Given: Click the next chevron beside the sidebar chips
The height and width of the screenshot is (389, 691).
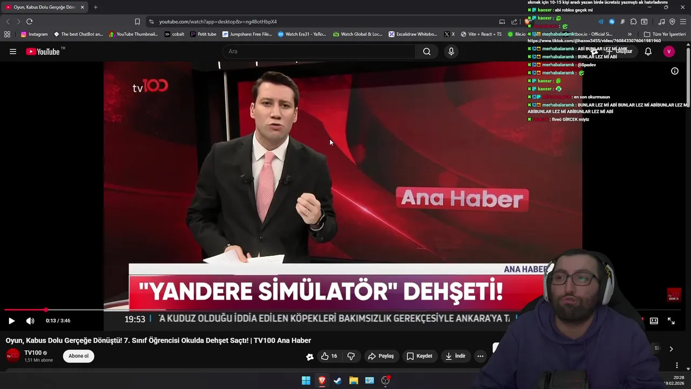Looking at the screenshot, I should coord(671,349).
